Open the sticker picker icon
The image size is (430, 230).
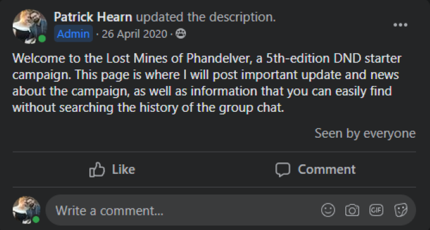click(x=401, y=210)
